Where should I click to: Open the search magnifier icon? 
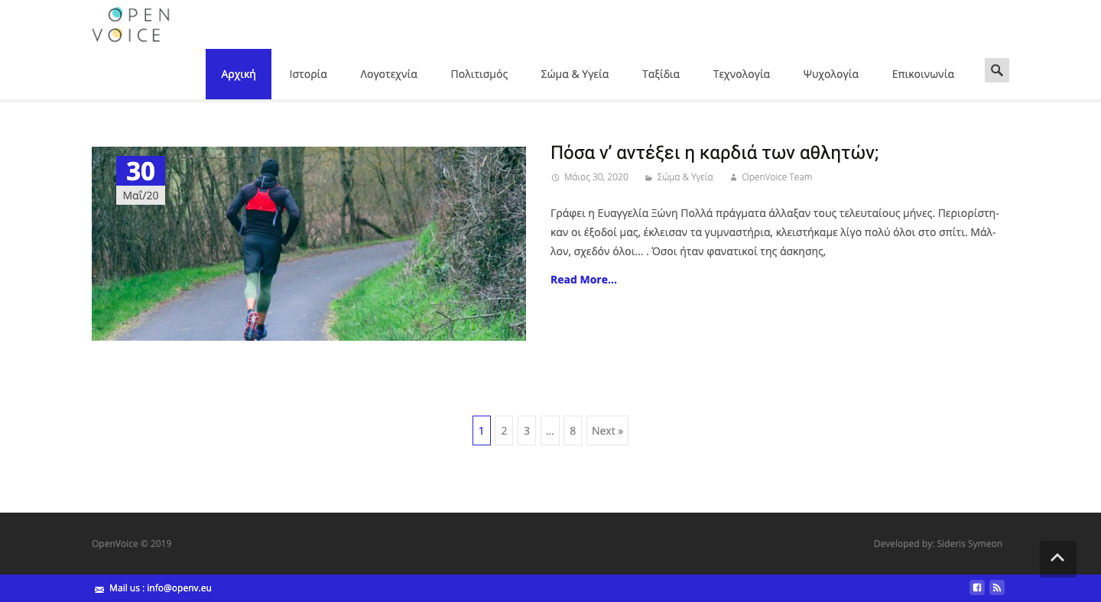tap(996, 70)
